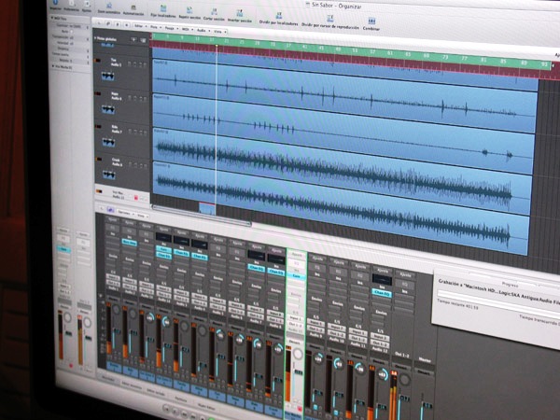
Task: Open the Editar menu in the arrange area
Action: pyautogui.click(x=139, y=26)
